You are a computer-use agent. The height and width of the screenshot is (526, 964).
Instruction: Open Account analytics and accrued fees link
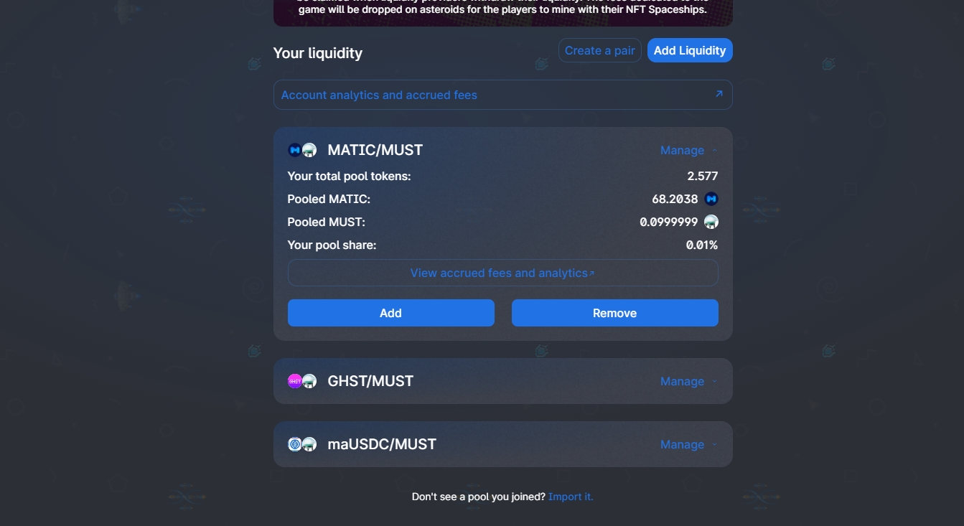tap(379, 95)
